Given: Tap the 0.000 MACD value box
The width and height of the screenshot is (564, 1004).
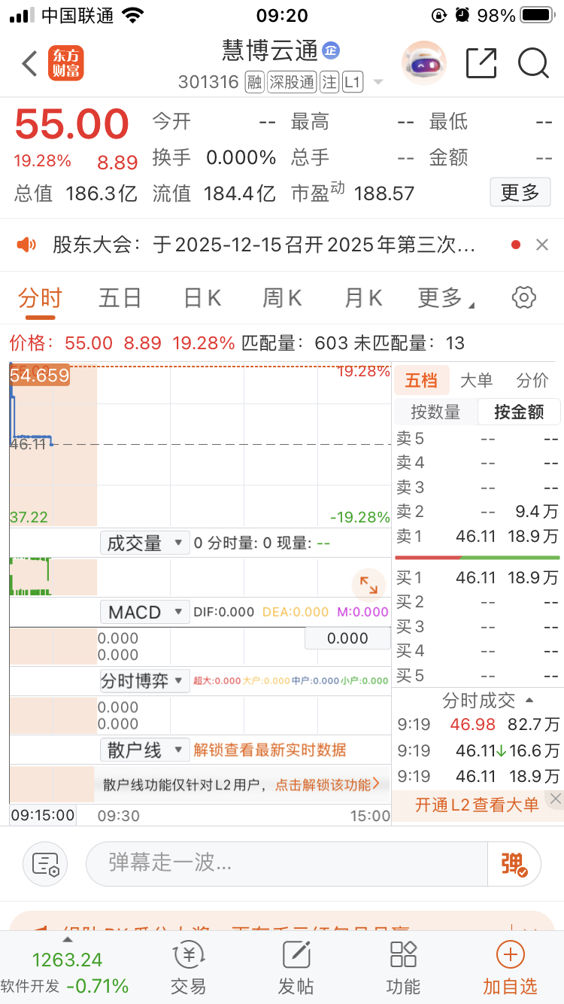Looking at the screenshot, I should pos(347,638).
